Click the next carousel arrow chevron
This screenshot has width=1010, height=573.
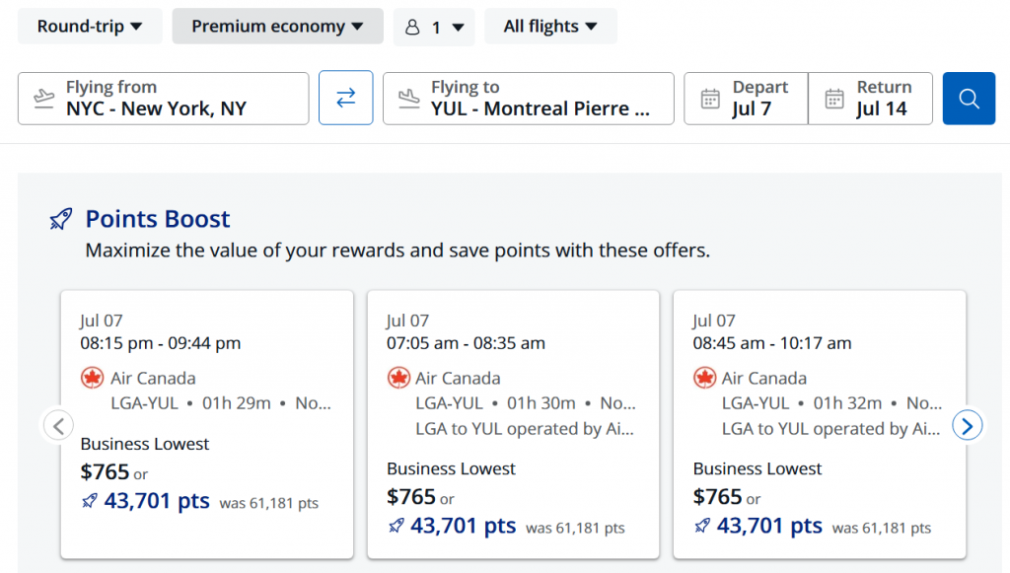pos(968,426)
